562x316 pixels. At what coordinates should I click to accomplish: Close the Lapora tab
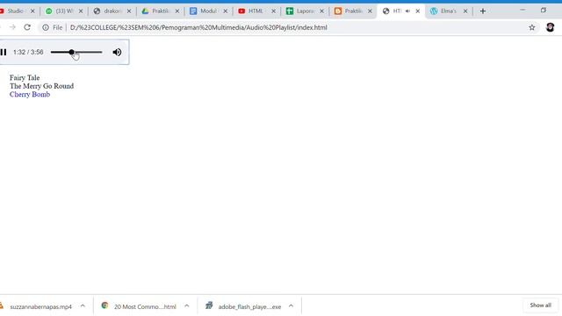tap(322, 11)
